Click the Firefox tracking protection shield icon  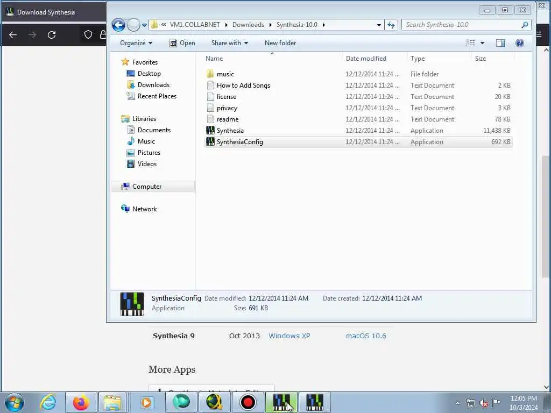click(x=88, y=34)
